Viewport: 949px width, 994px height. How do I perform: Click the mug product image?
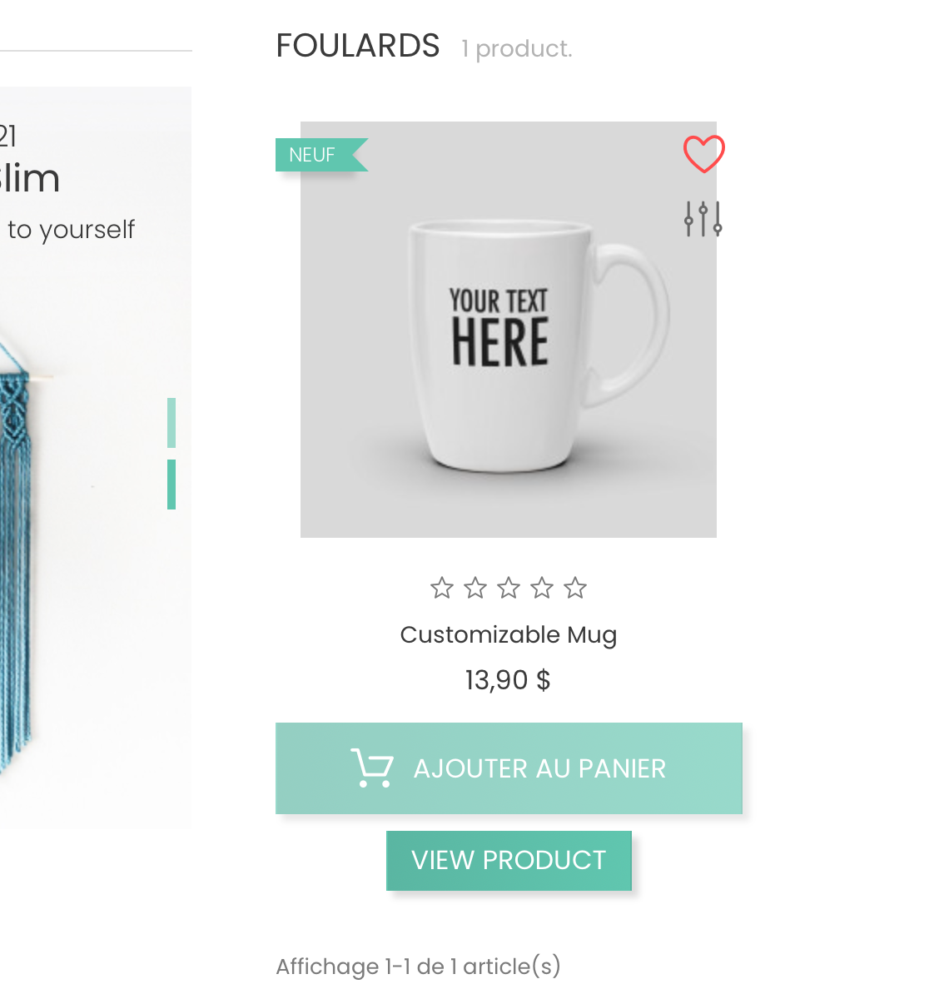click(508, 350)
